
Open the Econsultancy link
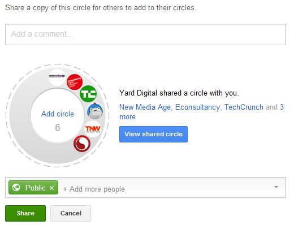pyautogui.click(x=197, y=107)
